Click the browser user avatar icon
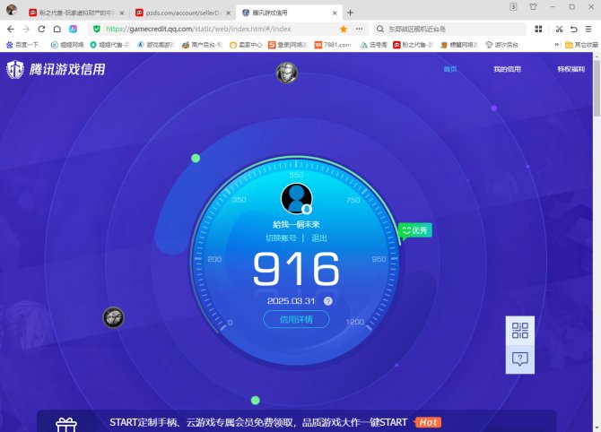Screen dimensions: 601x432 coord(12,10)
